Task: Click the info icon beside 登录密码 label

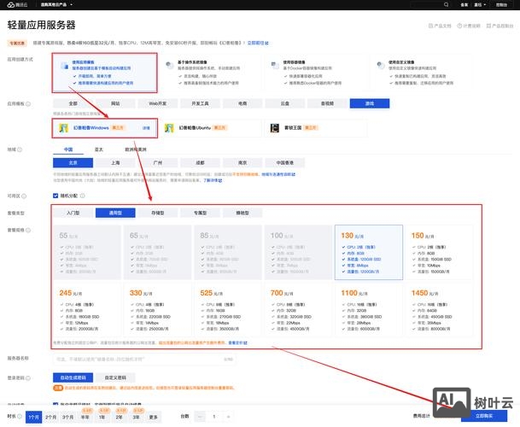Action: point(28,377)
